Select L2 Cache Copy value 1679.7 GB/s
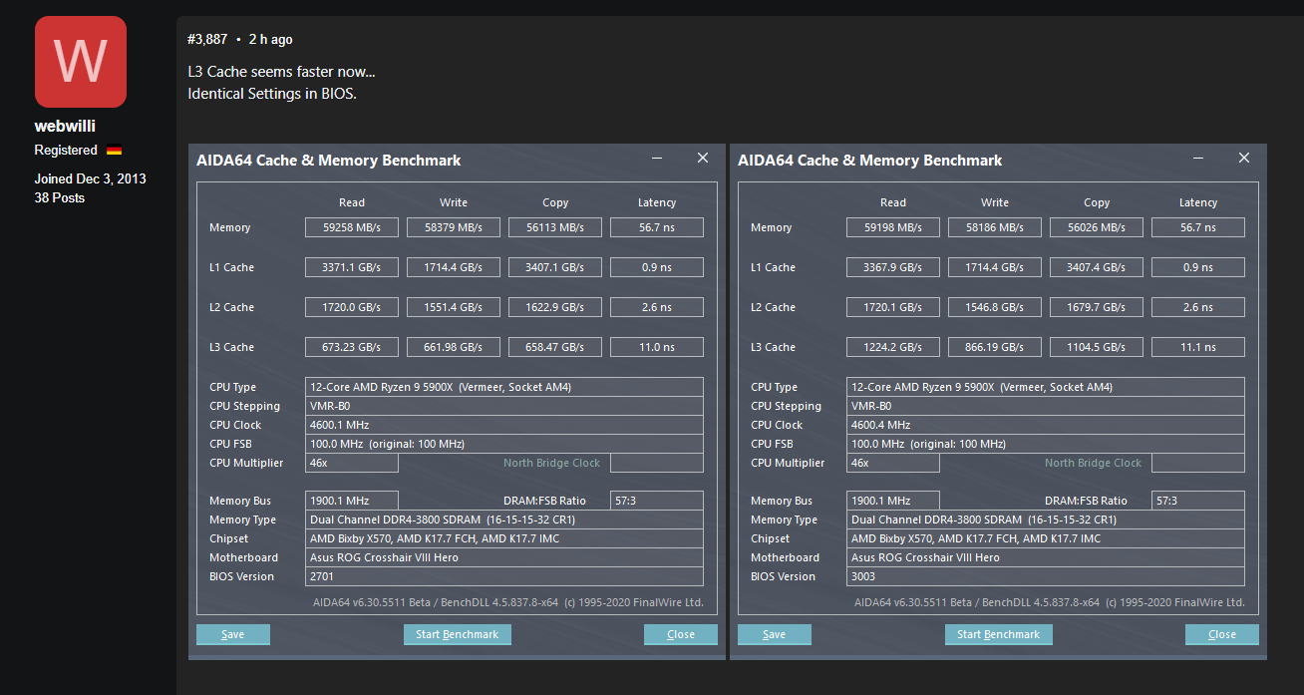1304x695 pixels. pos(1097,307)
